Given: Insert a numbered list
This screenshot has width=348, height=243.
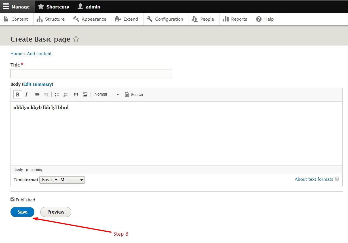Looking at the screenshot, I should 66,94.
